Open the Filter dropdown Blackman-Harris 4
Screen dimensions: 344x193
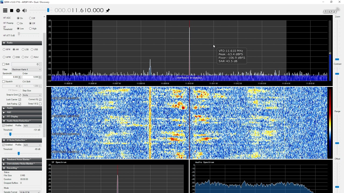26,69
